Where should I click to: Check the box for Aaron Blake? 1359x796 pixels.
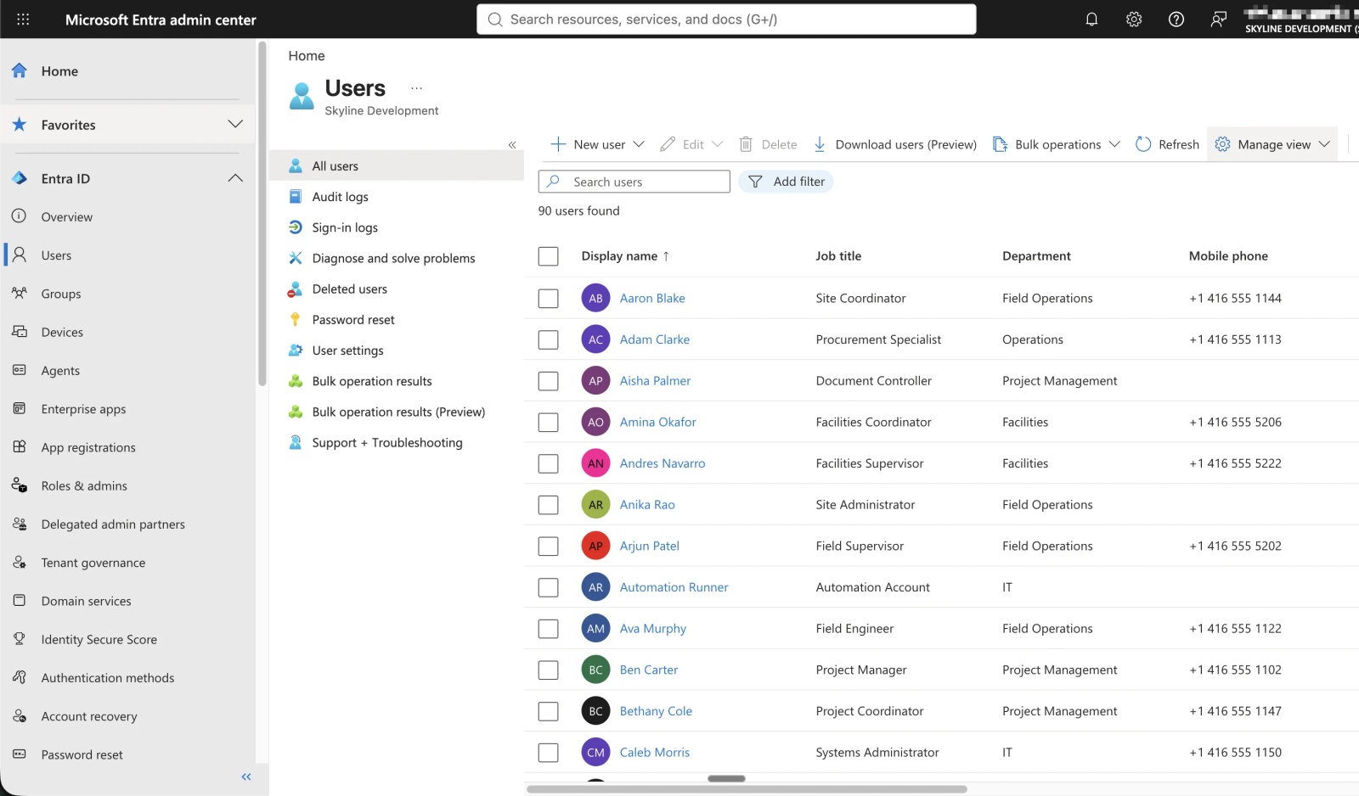pos(549,298)
